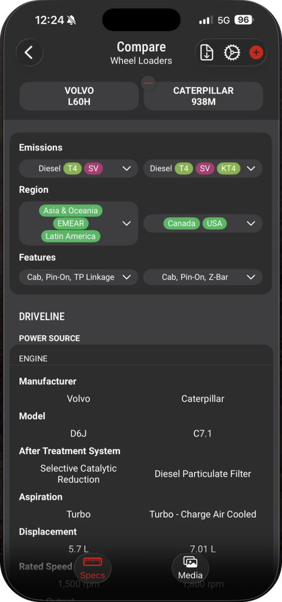Screen dimensions: 282x602
Task: Tap the Caterpillar manufacturer value
Action: tap(203, 398)
